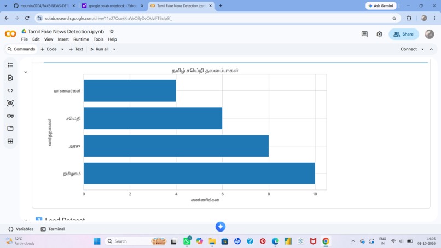Screen dimensions: 441x248
Task: Open Pinterest from the taskbar
Action: pos(263,241)
